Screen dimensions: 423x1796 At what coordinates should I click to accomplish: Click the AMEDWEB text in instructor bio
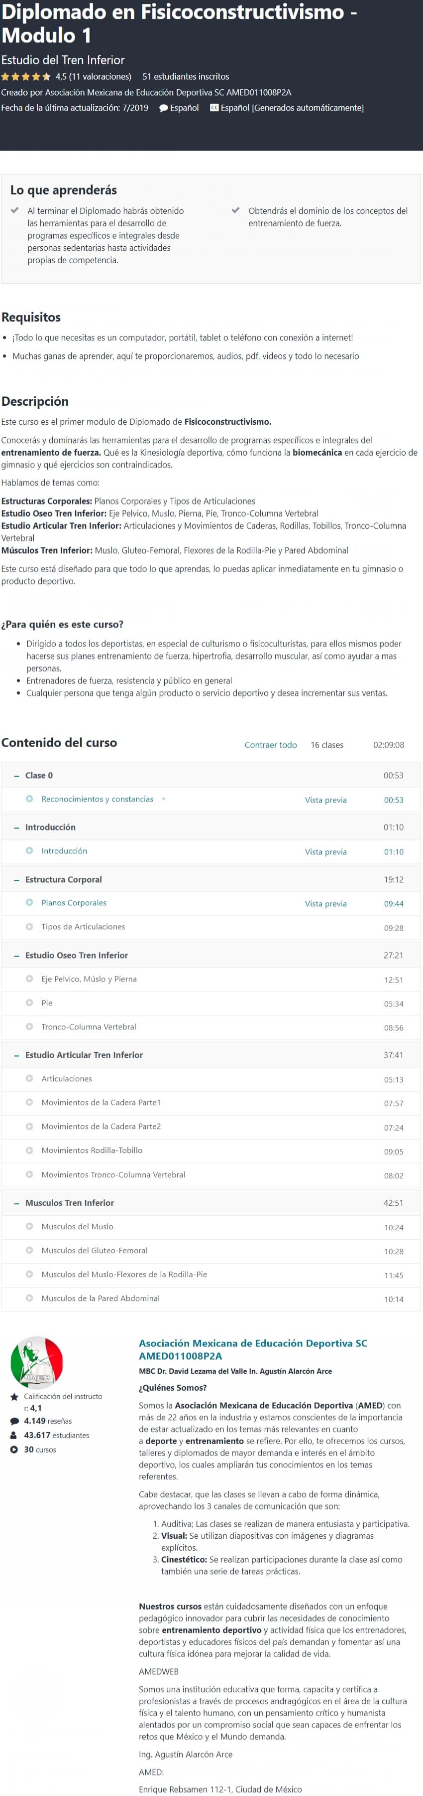pos(159,1671)
